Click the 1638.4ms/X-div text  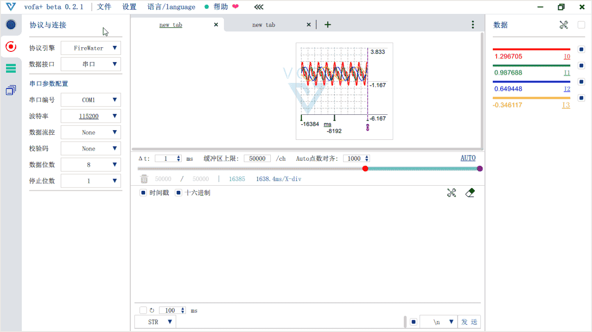click(x=279, y=179)
